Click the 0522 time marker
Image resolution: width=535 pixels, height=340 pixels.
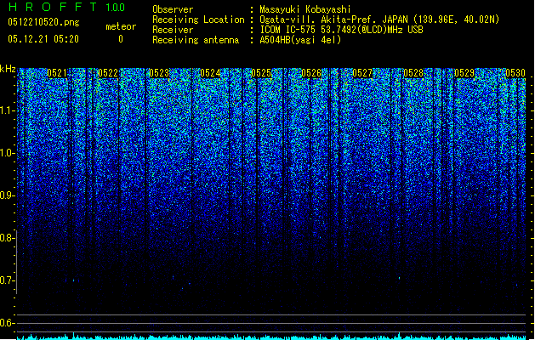[x=108, y=73]
